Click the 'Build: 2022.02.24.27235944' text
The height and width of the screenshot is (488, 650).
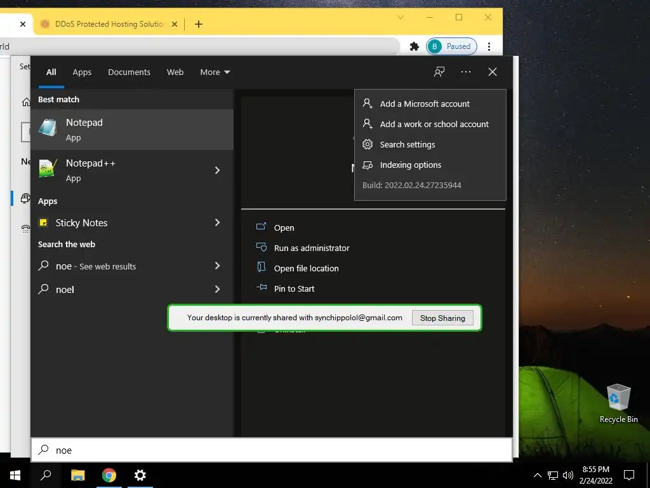click(x=411, y=185)
